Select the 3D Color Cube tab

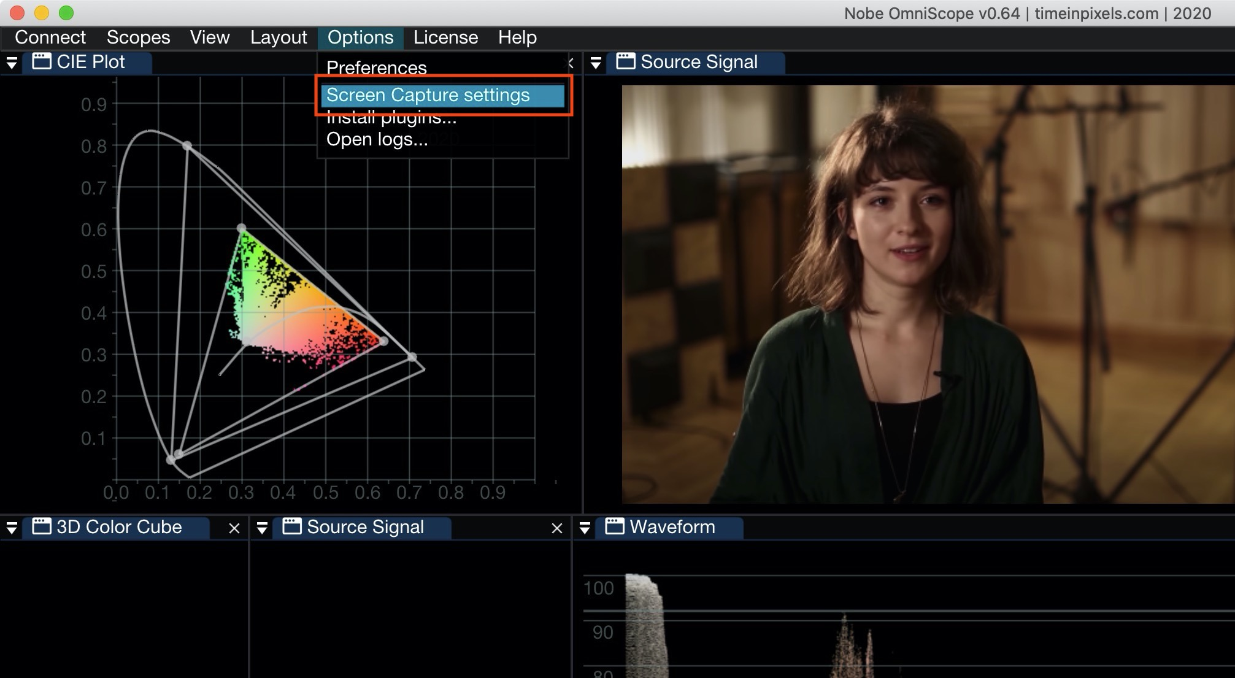pos(117,528)
